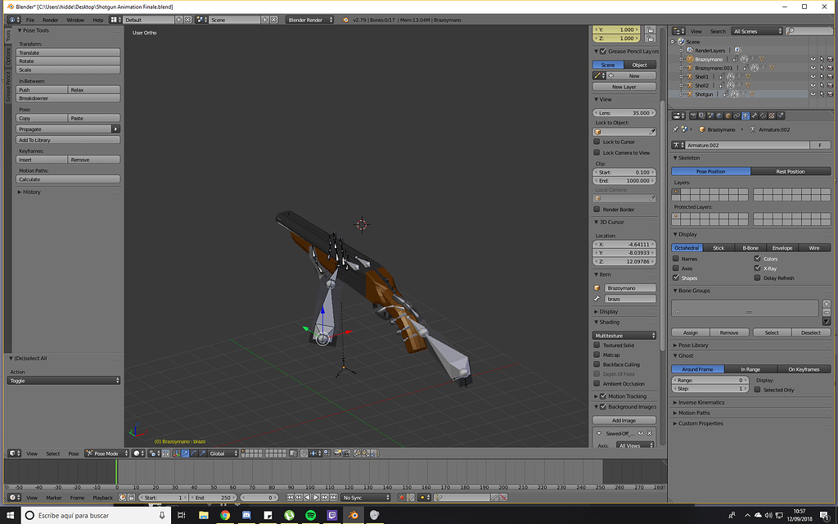Select the scale manipulator icon
838x524 pixels.
pyautogui.click(x=203, y=454)
